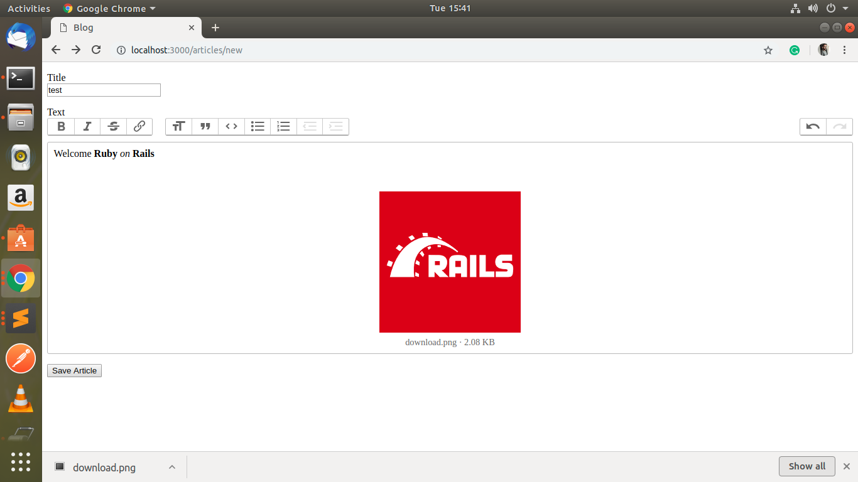858x482 pixels.
Task: Switch to the Blog tab
Action: tap(126, 28)
